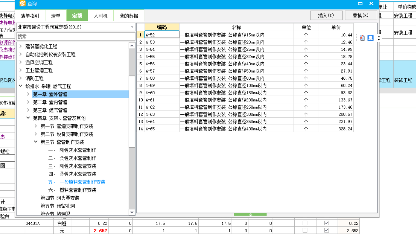
Task: Select the 公称直径400mm以内 quota row
Action: tap(245, 129)
